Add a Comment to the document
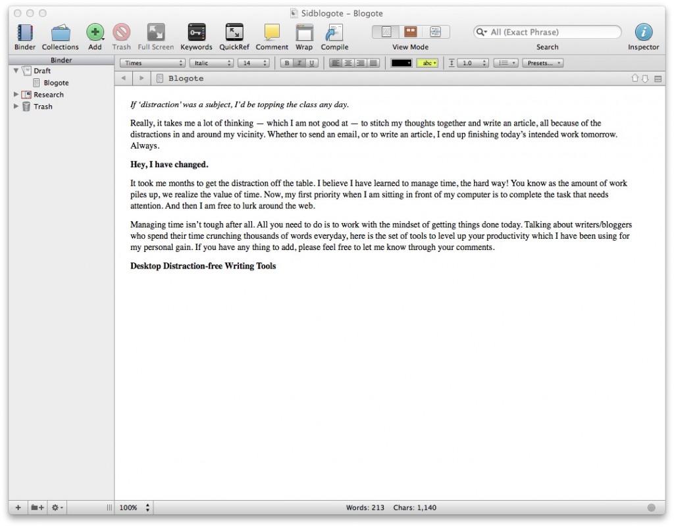The height and width of the screenshot is (527, 674). pyautogui.click(x=271, y=32)
